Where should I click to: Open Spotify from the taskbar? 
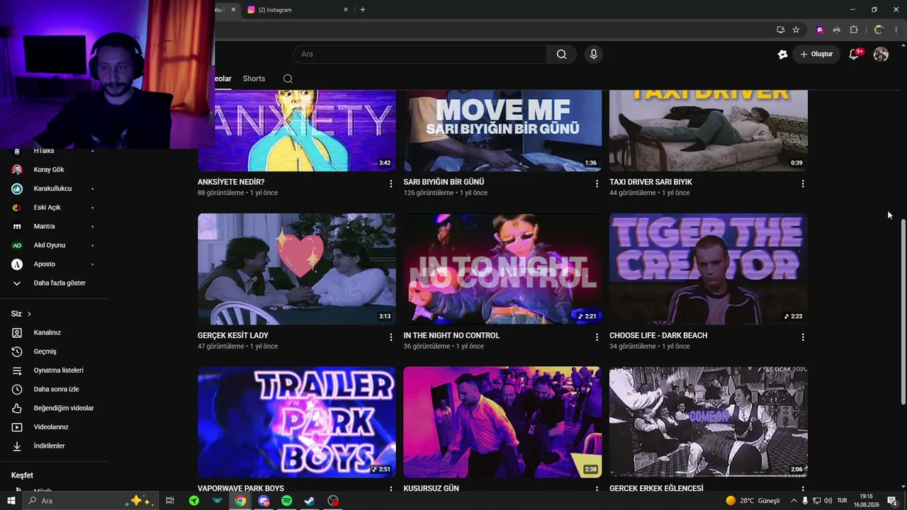pos(286,501)
